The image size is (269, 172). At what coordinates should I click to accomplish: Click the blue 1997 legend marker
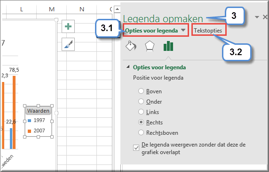29,121
